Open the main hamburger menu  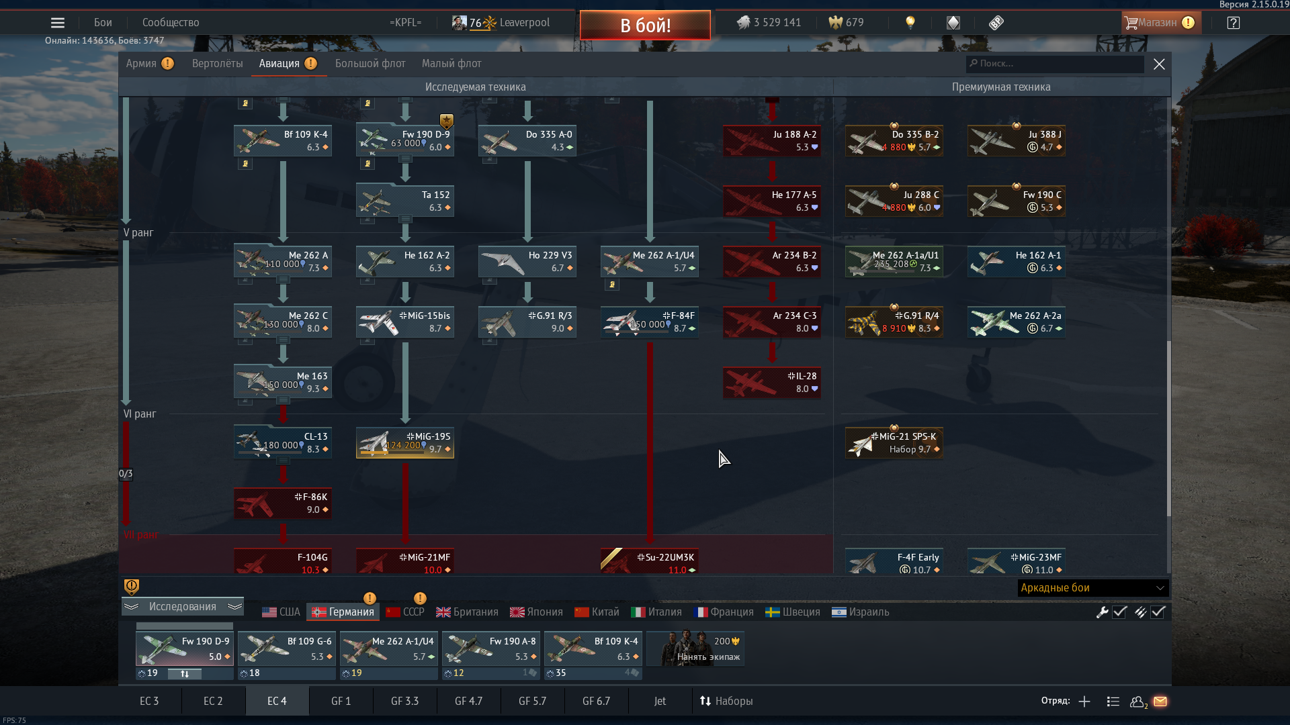(58, 23)
